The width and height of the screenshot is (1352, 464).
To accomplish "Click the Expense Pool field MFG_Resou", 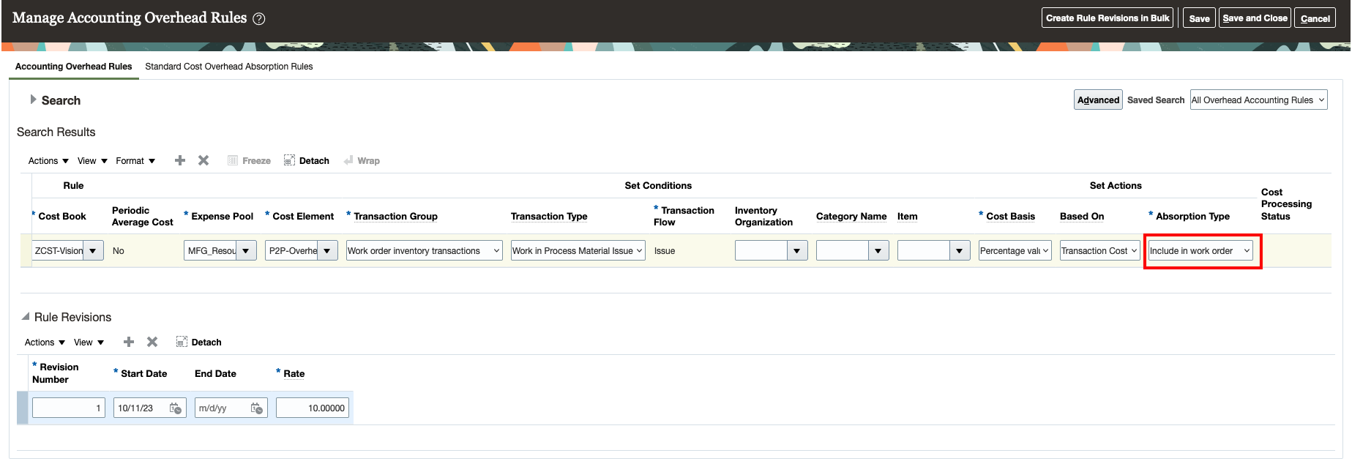I will pyautogui.click(x=210, y=251).
